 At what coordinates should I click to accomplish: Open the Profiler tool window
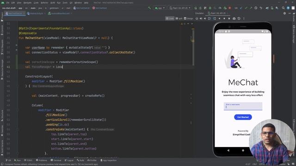92,160
